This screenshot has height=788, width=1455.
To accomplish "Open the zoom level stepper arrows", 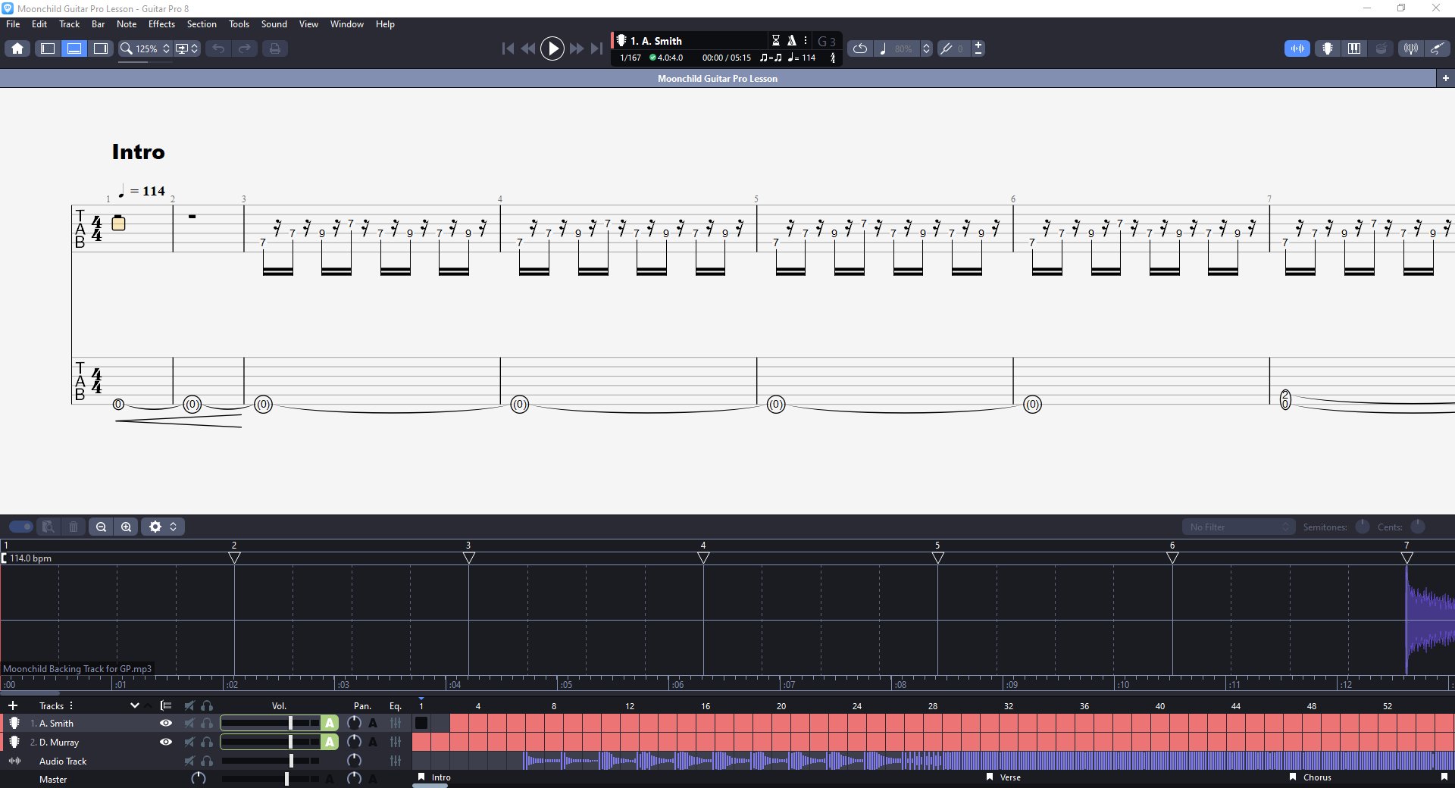I will [x=167, y=48].
